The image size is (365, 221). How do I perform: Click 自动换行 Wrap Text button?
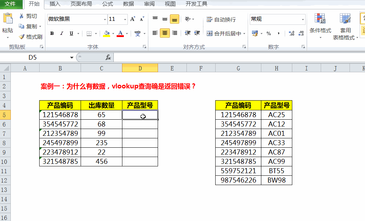tap(221, 19)
